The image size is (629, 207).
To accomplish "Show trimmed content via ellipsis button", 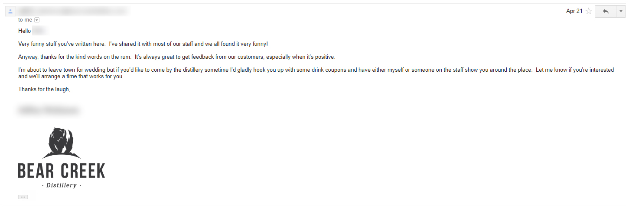I will point(23,197).
